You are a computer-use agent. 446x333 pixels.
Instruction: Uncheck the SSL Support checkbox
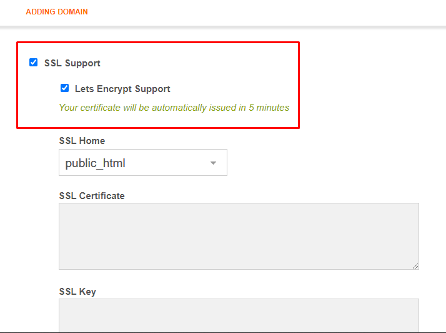pyautogui.click(x=34, y=63)
